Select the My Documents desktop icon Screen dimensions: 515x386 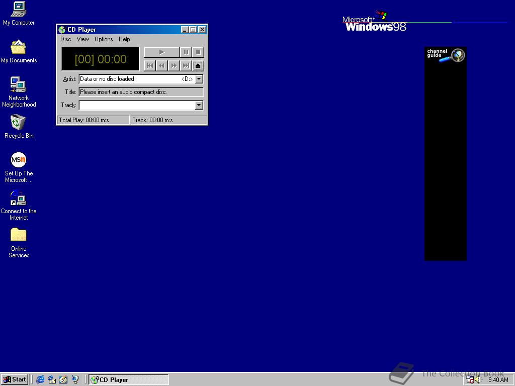(x=19, y=52)
